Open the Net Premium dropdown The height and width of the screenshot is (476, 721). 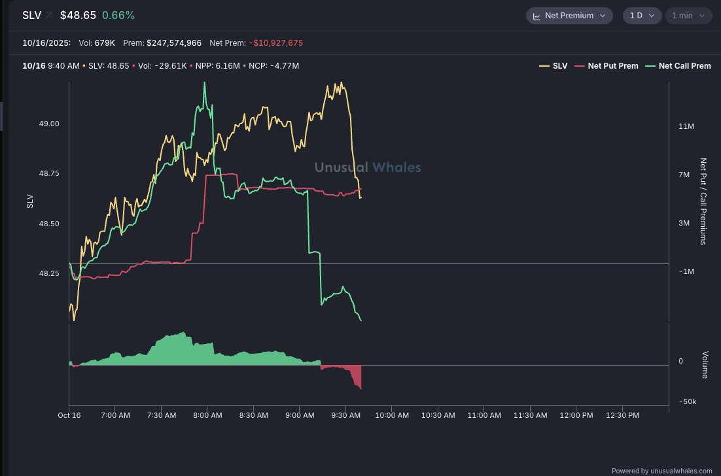(569, 16)
